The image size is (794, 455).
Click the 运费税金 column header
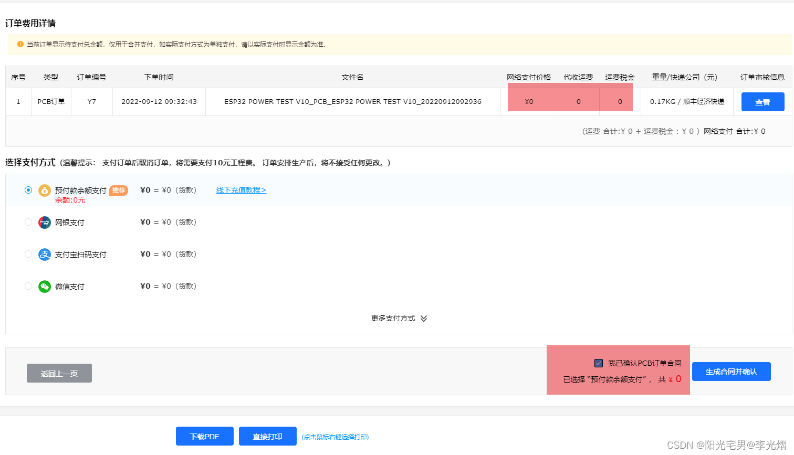[x=620, y=77]
